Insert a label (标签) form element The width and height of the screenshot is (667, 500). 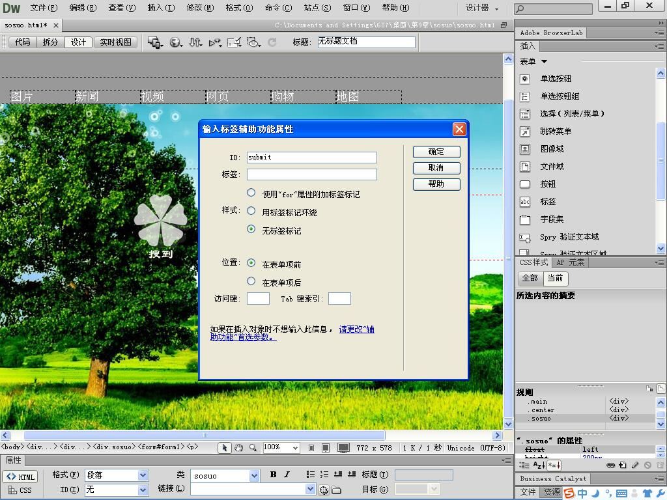click(548, 202)
